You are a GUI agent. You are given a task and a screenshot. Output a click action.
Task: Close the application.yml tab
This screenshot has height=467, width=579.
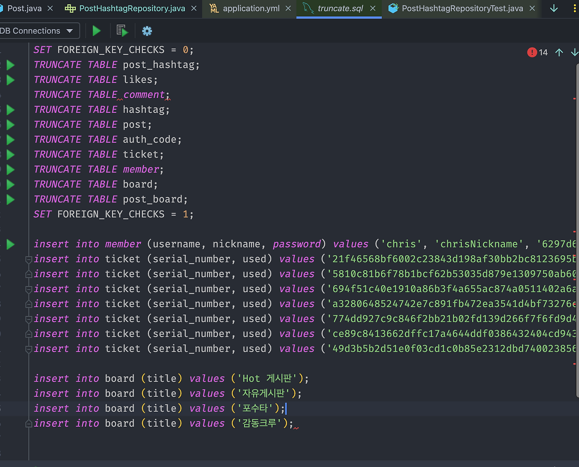pos(288,8)
